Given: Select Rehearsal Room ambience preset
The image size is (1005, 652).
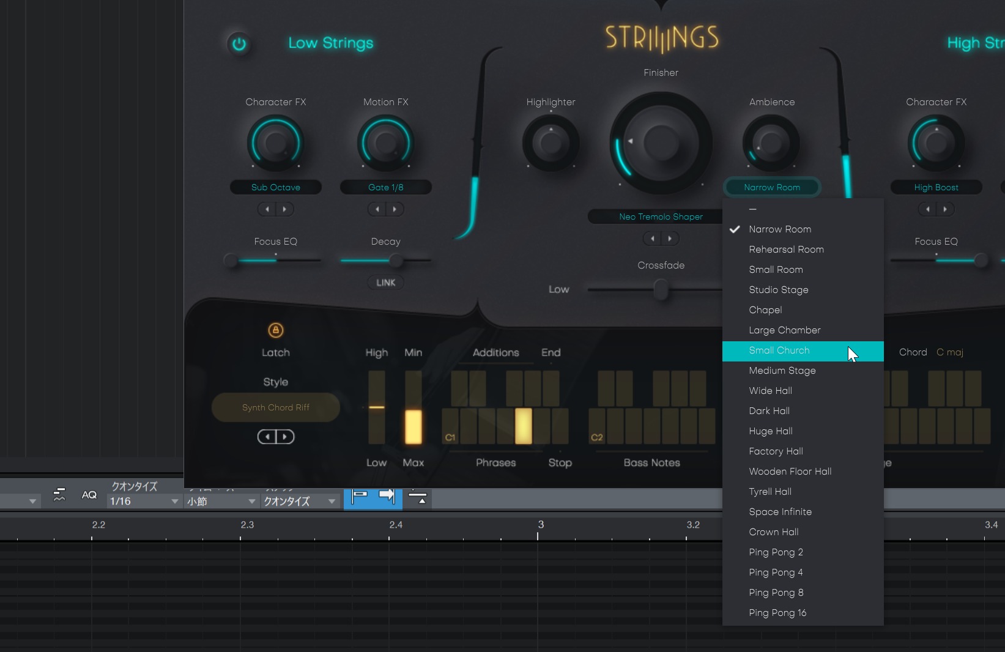Looking at the screenshot, I should coord(803,250).
